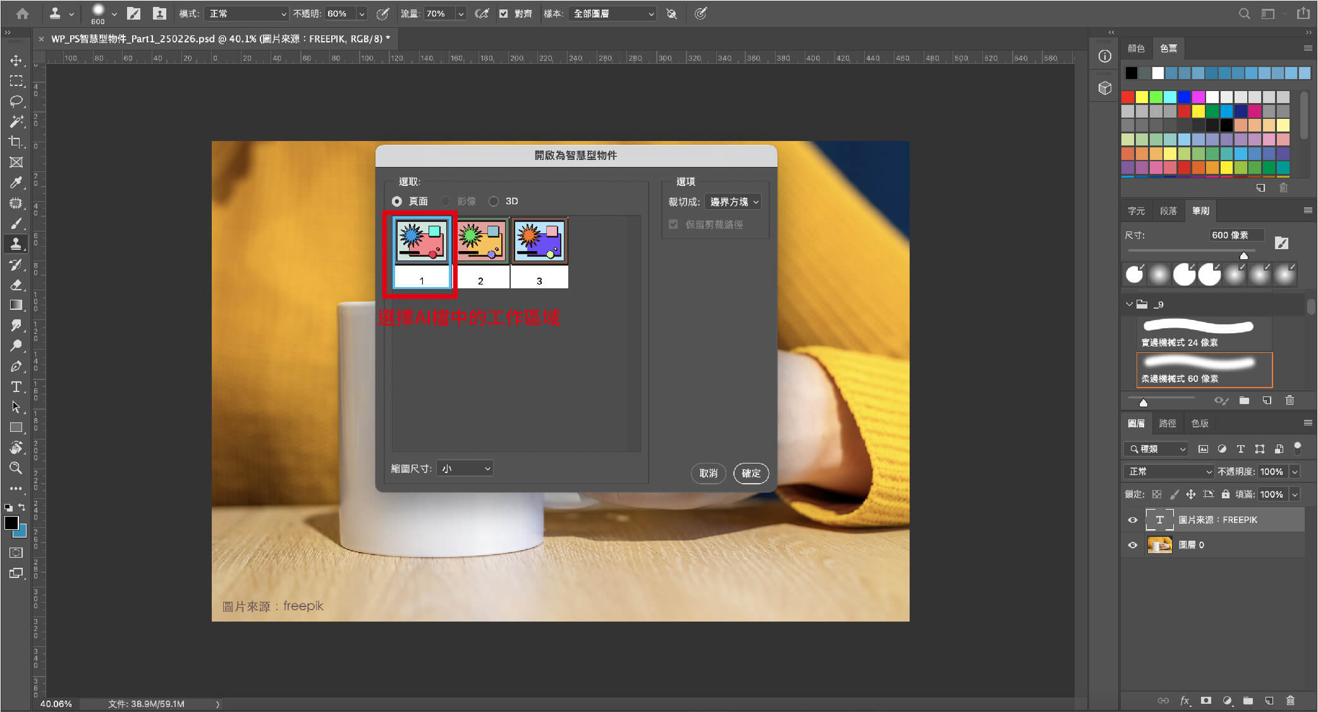
Task: Collapse the _9 brush folder
Action: pyautogui.click(x=1129, y=304)
